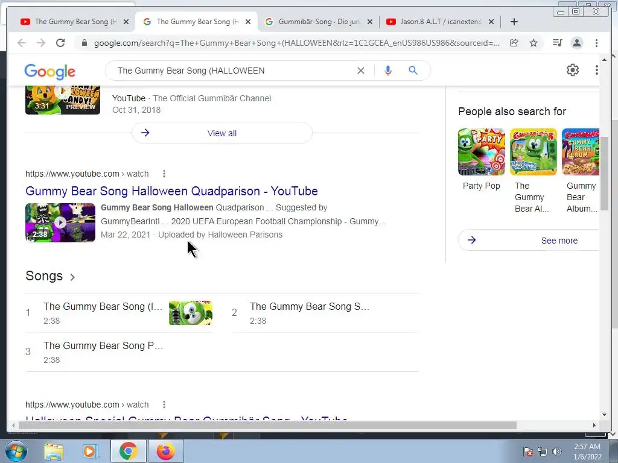Click the horizontal scrollbar thumb
The height and width of the screenshot is (463, 618).
267,425
